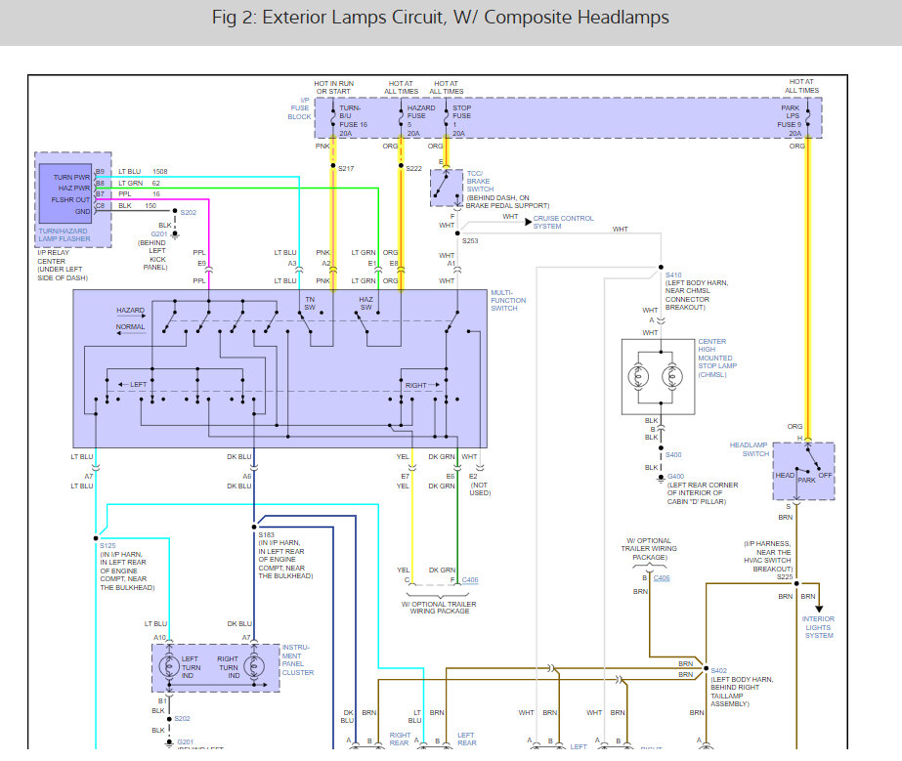Click the S410 splice dot
The height and width of the screenshot is (761, 902).
[x=661, y=267]
